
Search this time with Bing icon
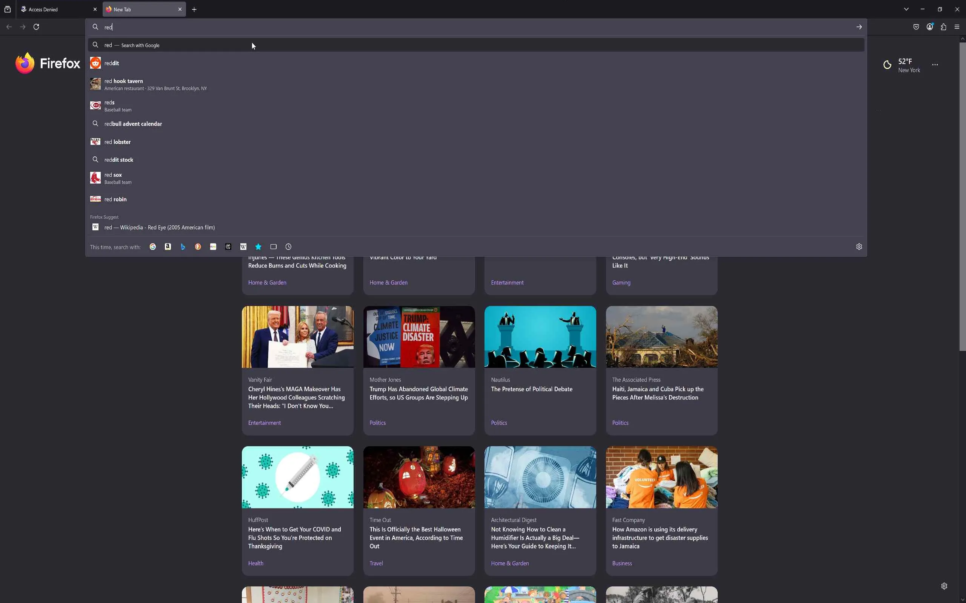183,247
